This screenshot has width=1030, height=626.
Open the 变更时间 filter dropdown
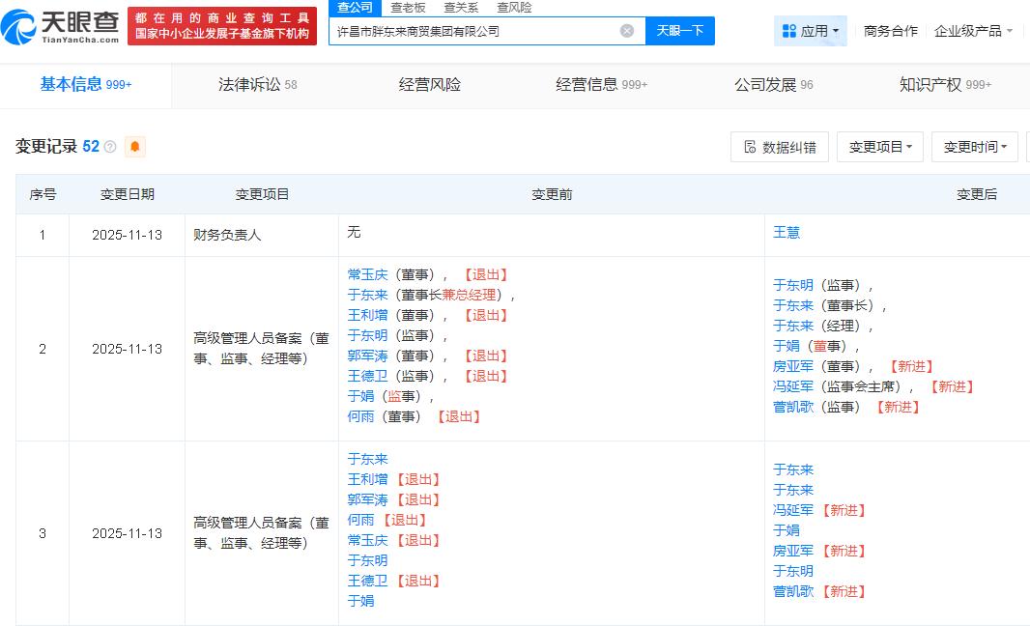pos(974,147)
